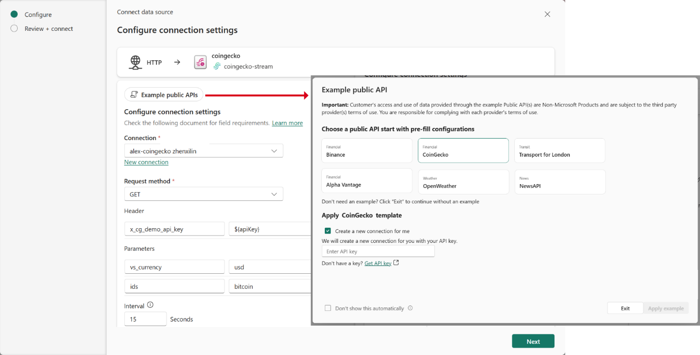This screenshot has height=355, width=700.
Task: Choose the Transport for London template card
Action: pyautogui.click(x=559, y=150)
